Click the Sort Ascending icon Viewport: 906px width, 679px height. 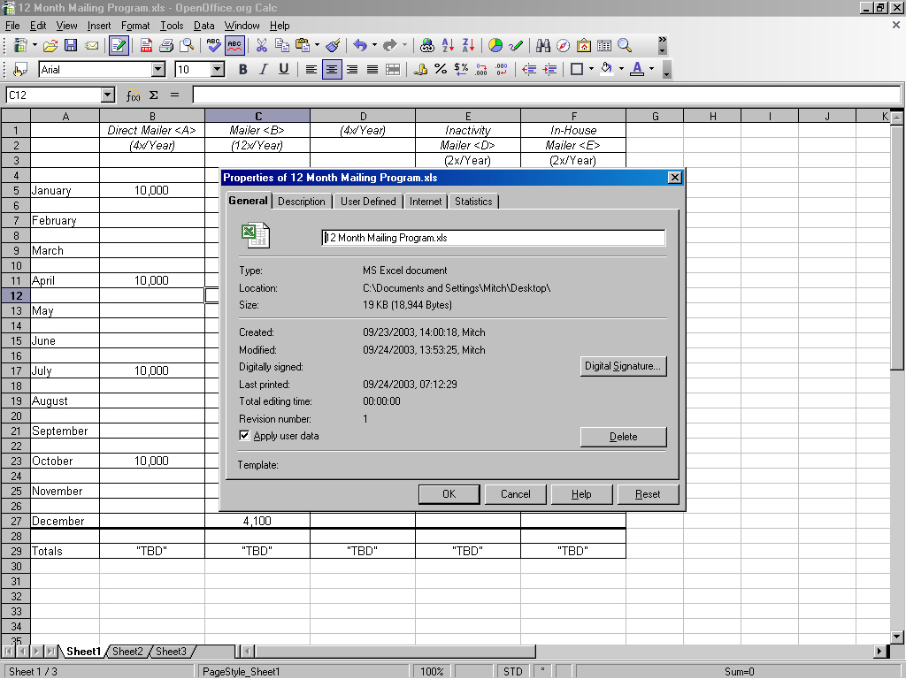tap(449, 46)
